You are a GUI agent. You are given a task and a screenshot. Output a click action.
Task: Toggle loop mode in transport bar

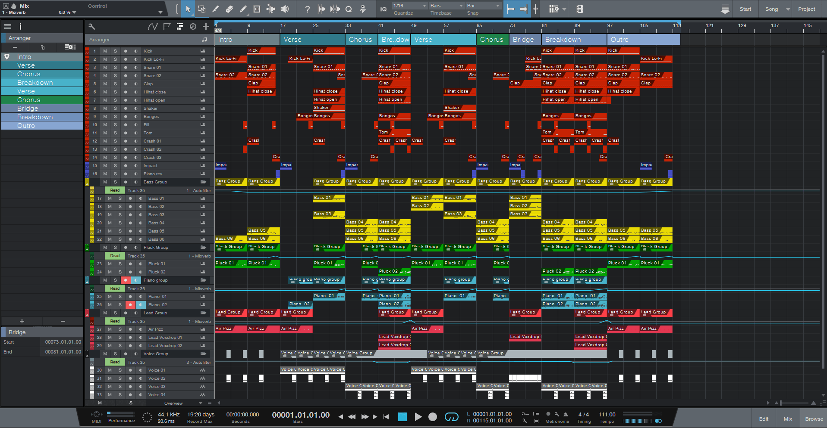coord(451,416)
